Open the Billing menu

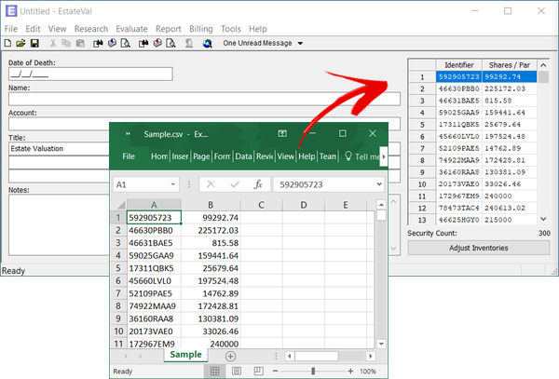tap(200, 29)
